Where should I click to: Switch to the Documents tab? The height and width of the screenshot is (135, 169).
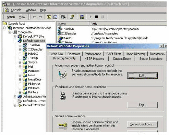157,54
